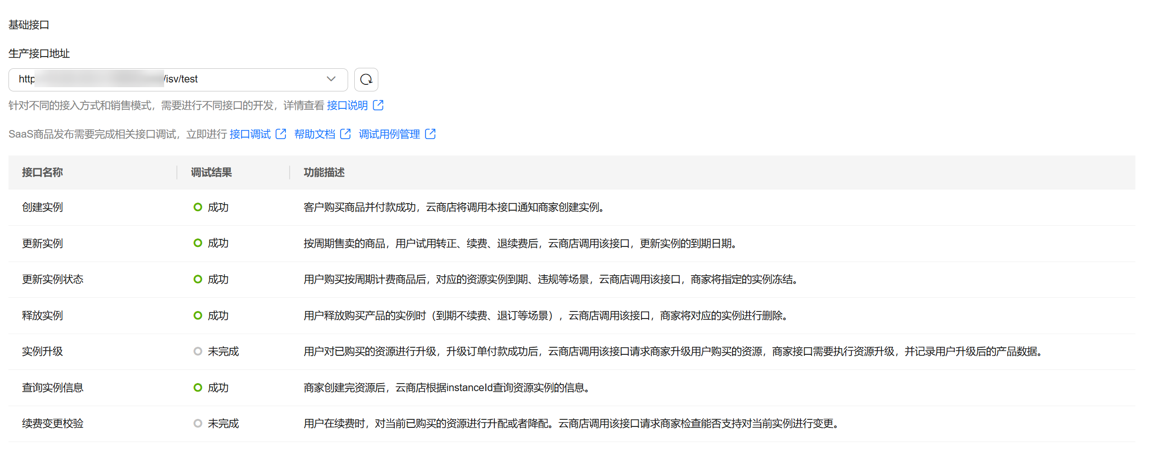
Task: Click the 接口名称 column header
Action: coord(42,172)
